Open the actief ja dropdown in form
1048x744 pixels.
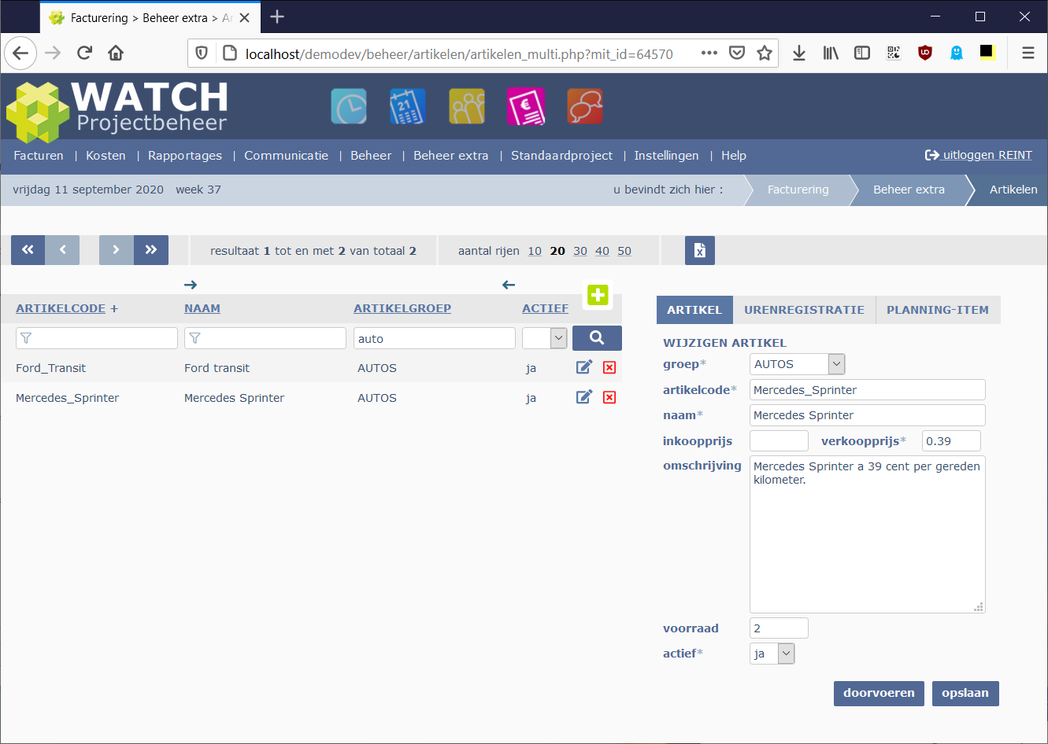click(772, 654)
